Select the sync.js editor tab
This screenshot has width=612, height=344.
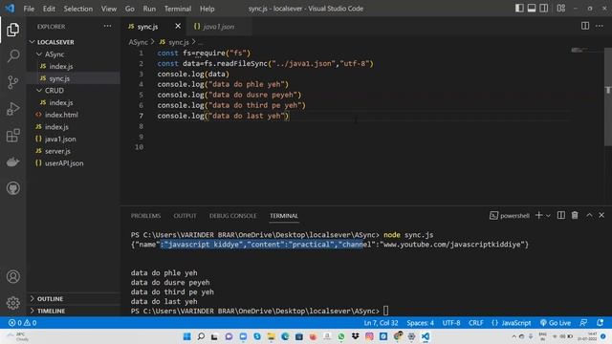pyautogui.click(x=147, y=27)
